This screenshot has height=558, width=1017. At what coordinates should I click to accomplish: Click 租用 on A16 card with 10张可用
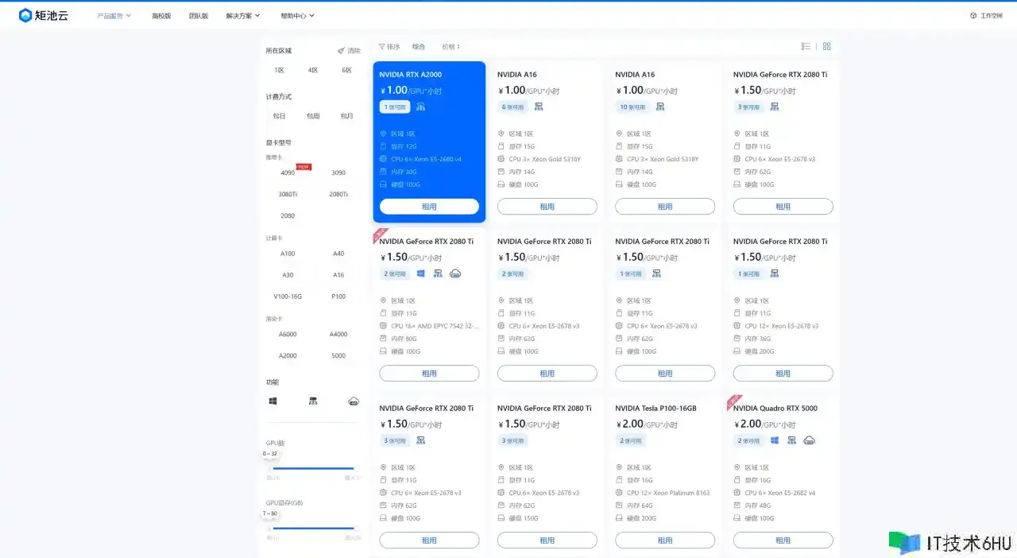(665, 207)
